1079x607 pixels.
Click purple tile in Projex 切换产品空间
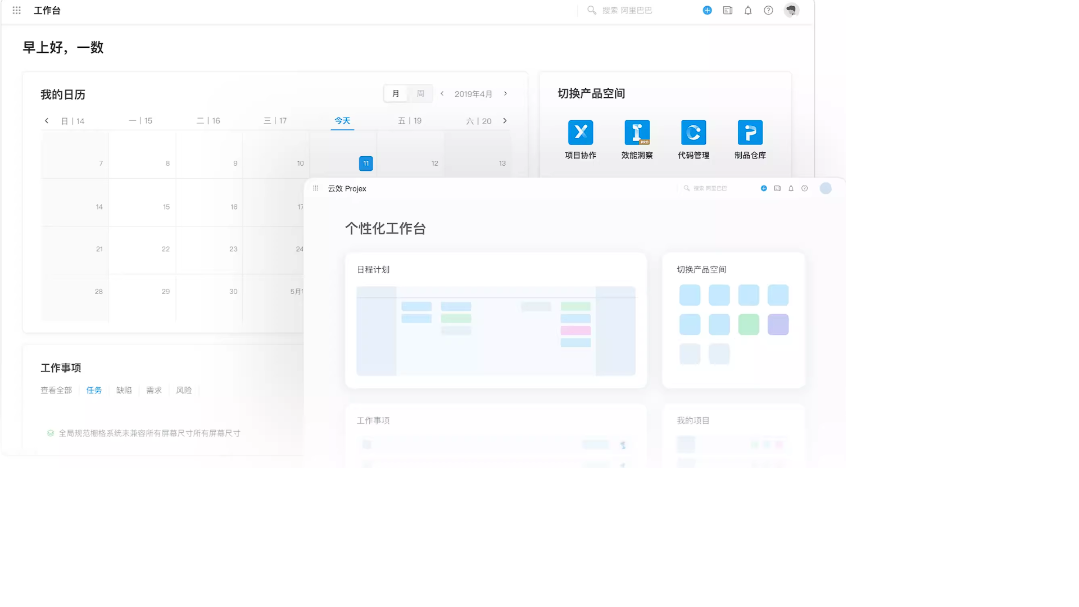pos(778,325)
